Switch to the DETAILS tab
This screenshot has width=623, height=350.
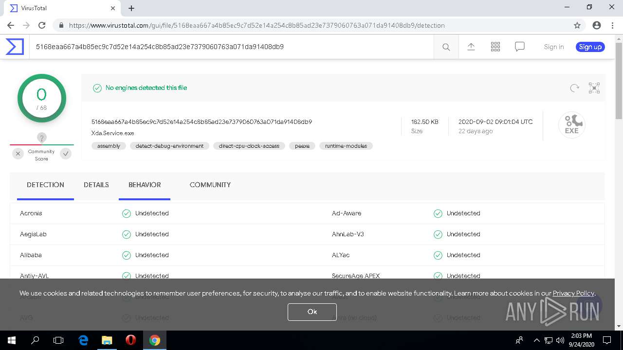tap(96, 185)
